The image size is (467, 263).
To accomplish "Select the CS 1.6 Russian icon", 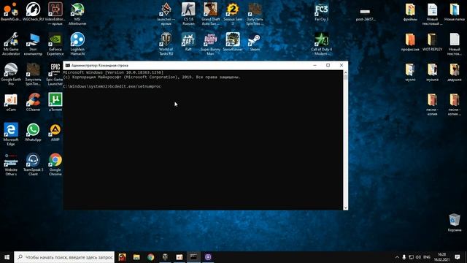I will [x=188, y=14].
